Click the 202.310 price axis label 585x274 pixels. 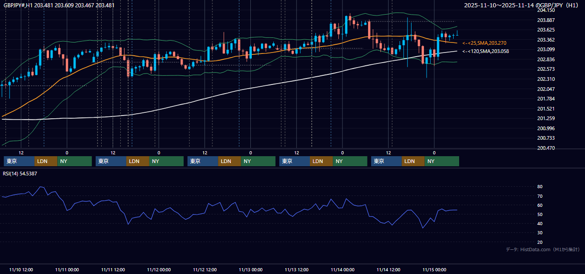point(546,79)
